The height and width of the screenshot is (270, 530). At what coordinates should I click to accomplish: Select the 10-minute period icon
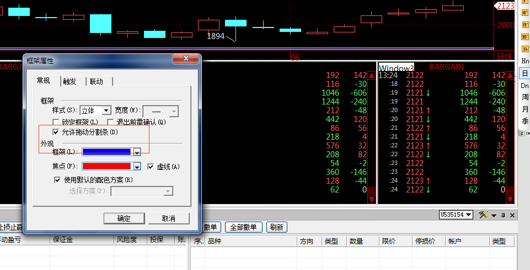pos(524,13)
